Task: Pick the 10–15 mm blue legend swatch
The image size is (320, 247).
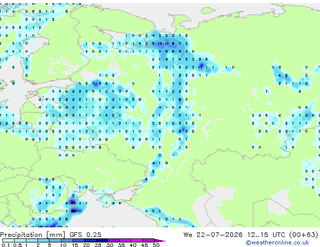Action: 67,240
